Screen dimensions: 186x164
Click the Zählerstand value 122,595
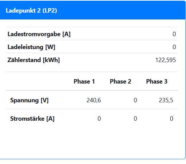(x=166, y=60)
